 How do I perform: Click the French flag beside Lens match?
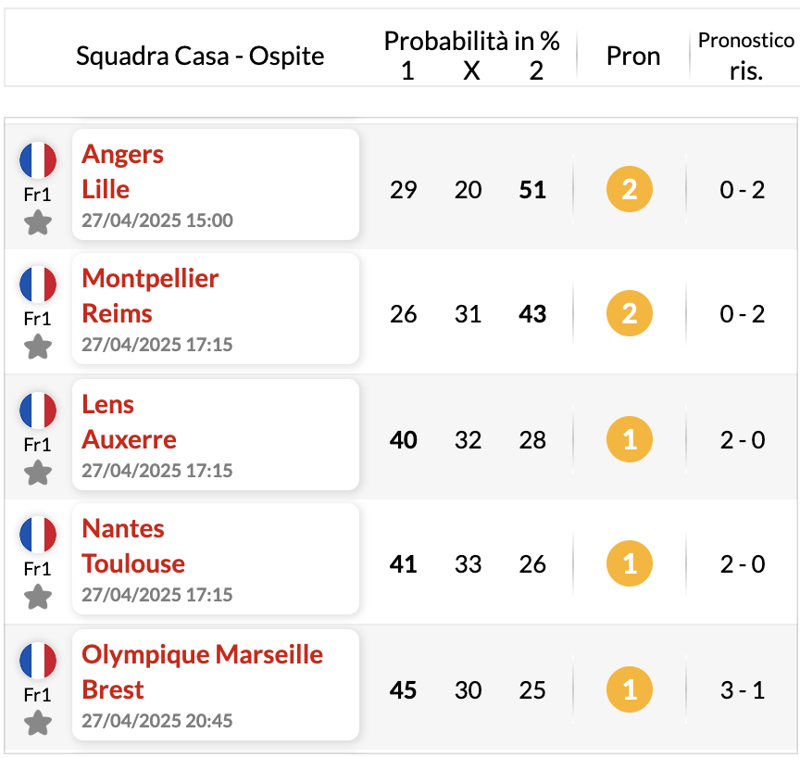tap(38, 410)
